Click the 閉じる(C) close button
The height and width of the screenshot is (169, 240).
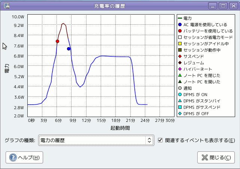216,157
